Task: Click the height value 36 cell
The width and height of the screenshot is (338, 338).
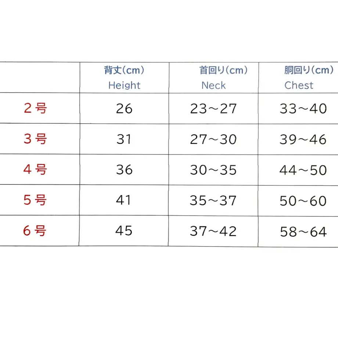Action: 124,170
